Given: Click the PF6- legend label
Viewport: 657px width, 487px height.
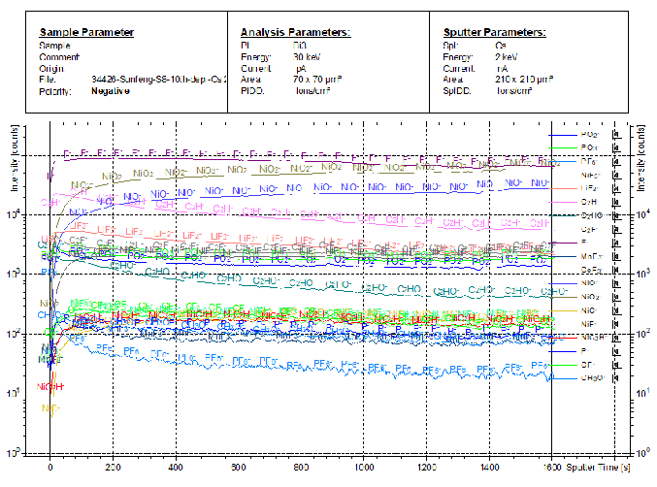Looking at the screenshot, I should pos(589,160).
